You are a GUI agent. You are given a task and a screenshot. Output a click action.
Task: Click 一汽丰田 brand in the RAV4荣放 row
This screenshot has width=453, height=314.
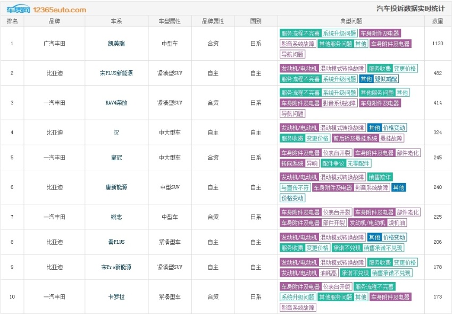[54, 103]
